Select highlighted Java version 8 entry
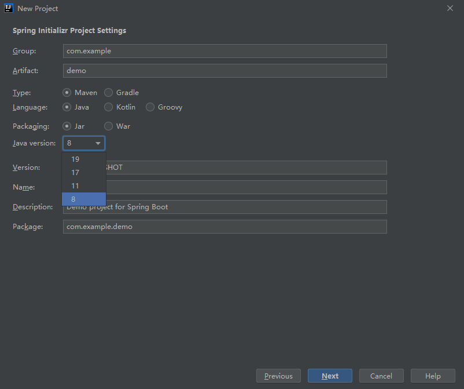The image size is (464, 389). (83, 199)
